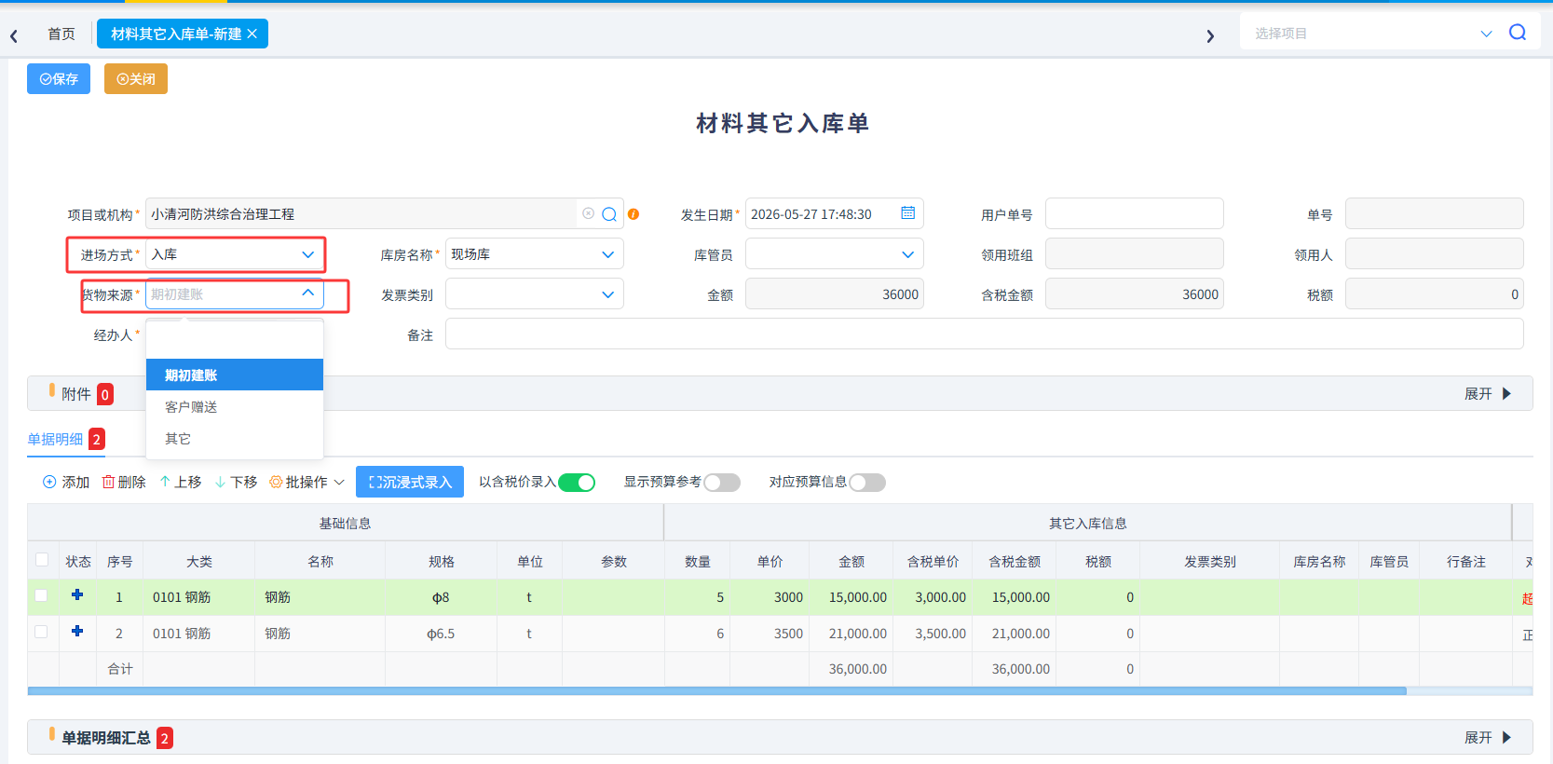The height and width of the screenshot is (764, 1553).
Task: Switch to the 首页 tab
Action: click(61, 34)
